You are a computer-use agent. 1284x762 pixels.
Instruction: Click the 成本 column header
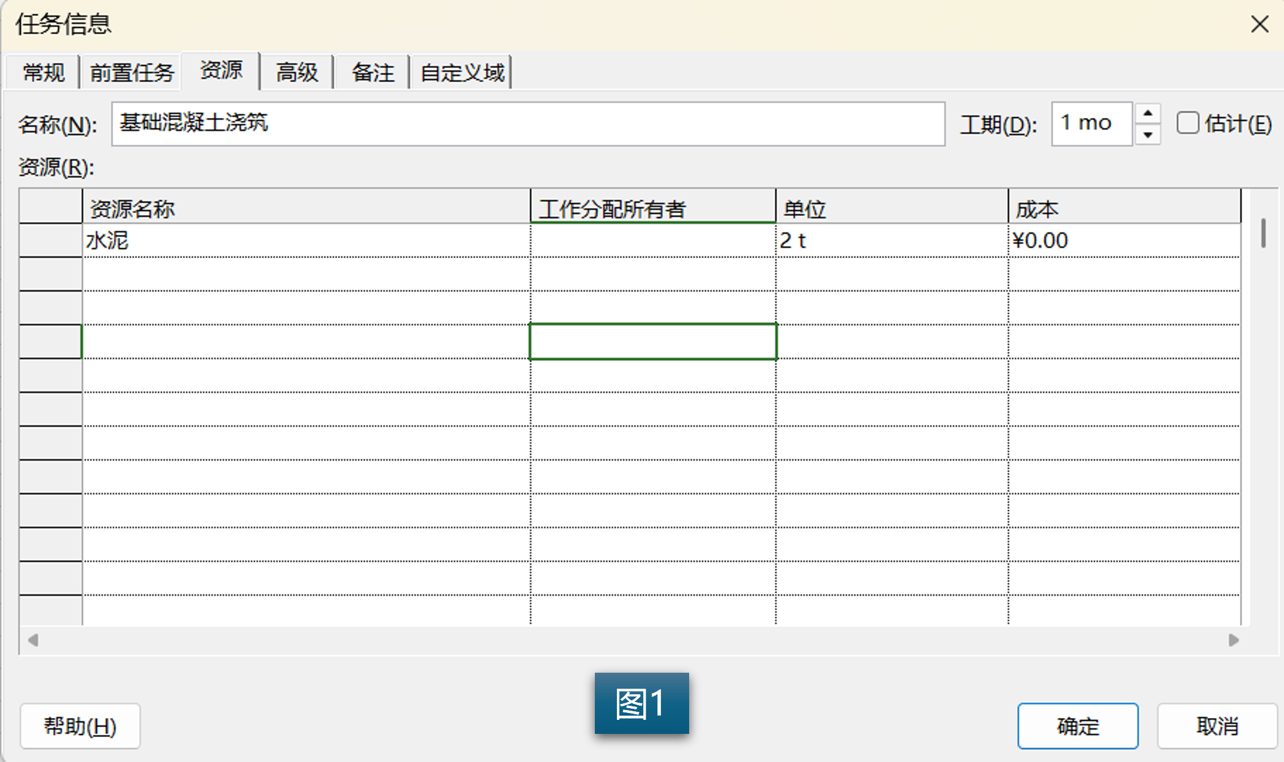(1124, 207)
